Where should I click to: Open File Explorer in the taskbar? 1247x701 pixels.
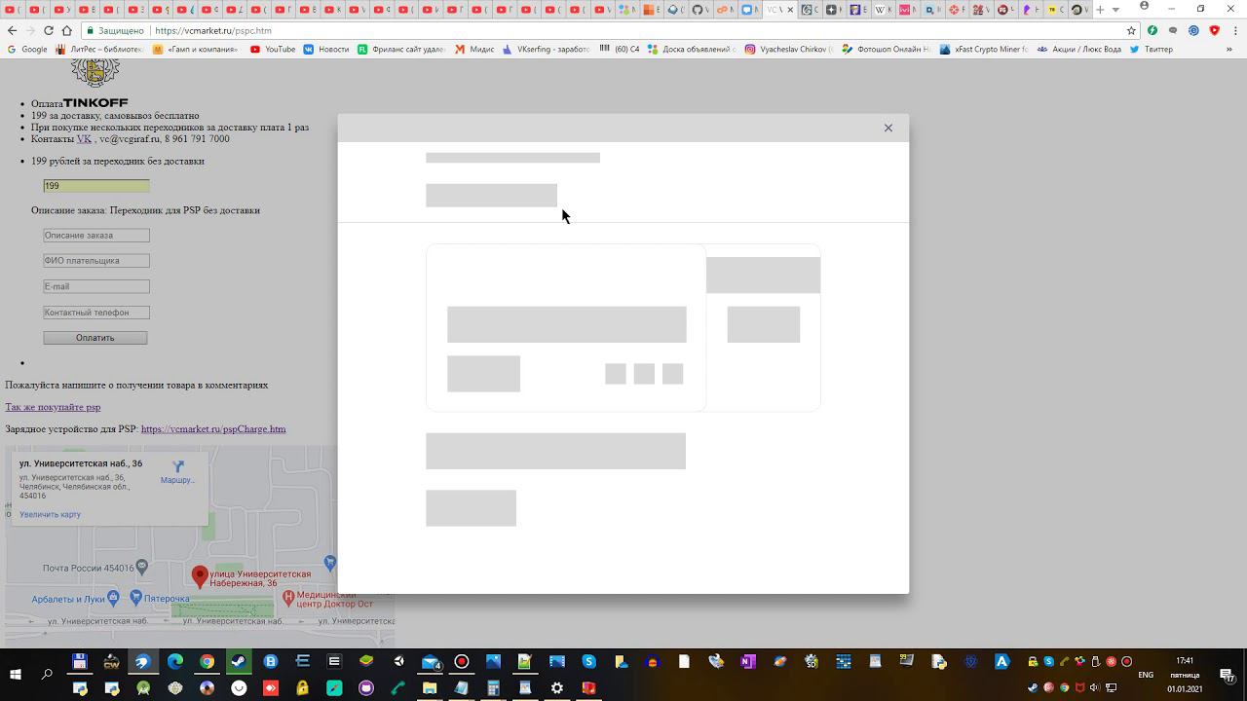pyautogui.click(x=430, y=687)
